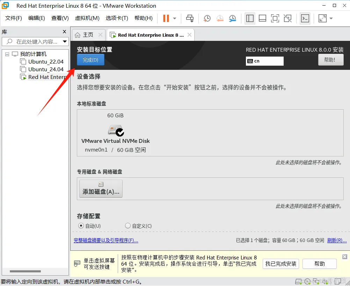Viewport: 350px width, 286px height.
Task: Enter full screen mode
Action: tap(275, 18)
